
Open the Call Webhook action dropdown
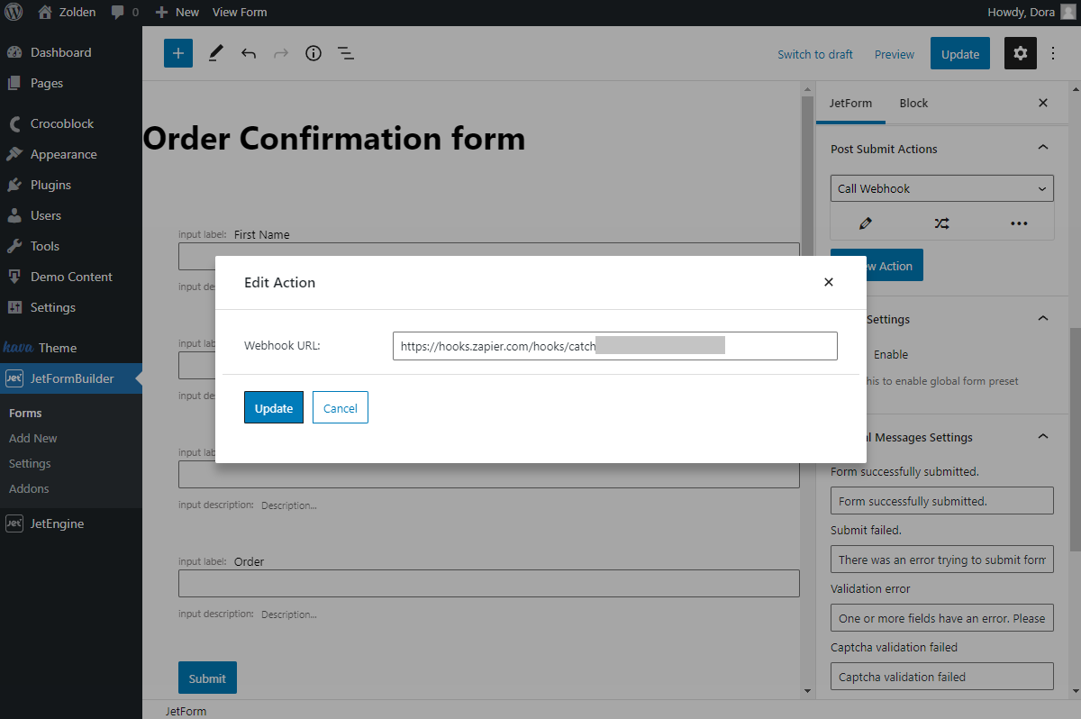[x=941, y=188]
